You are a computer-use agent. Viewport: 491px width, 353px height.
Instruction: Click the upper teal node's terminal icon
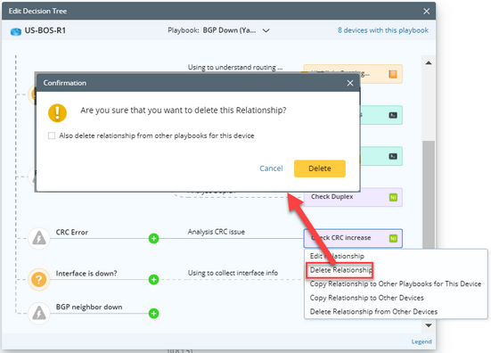(393, 115)
